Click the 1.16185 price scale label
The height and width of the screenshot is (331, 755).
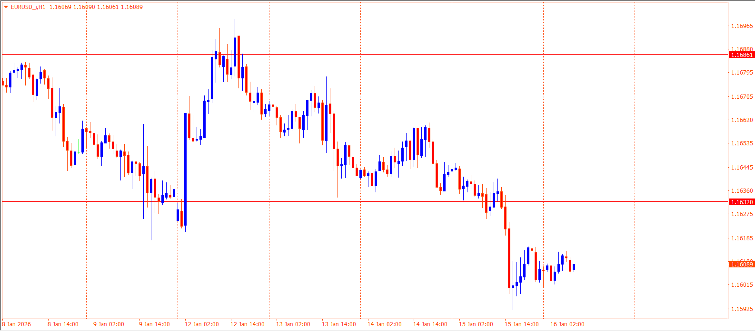(x=742, y=238)
